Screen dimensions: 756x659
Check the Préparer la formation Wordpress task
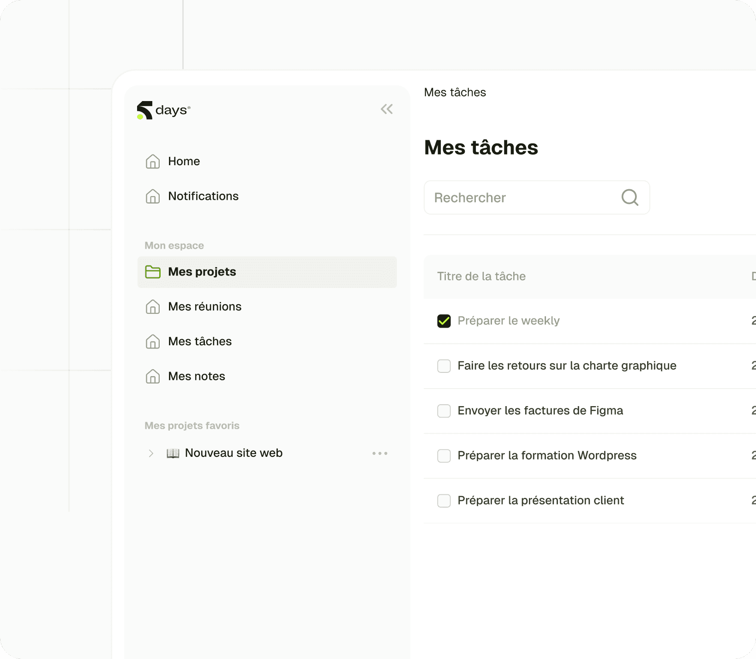coord(444,455)
